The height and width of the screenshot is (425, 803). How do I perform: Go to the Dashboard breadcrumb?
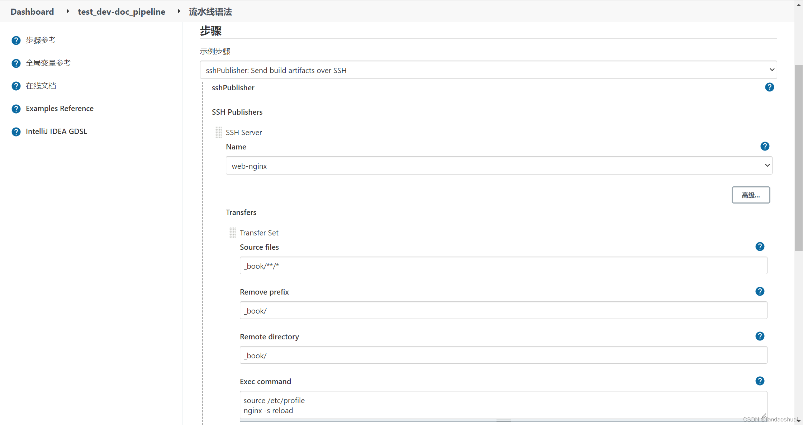pyautogui.click(x=32, y=11)
